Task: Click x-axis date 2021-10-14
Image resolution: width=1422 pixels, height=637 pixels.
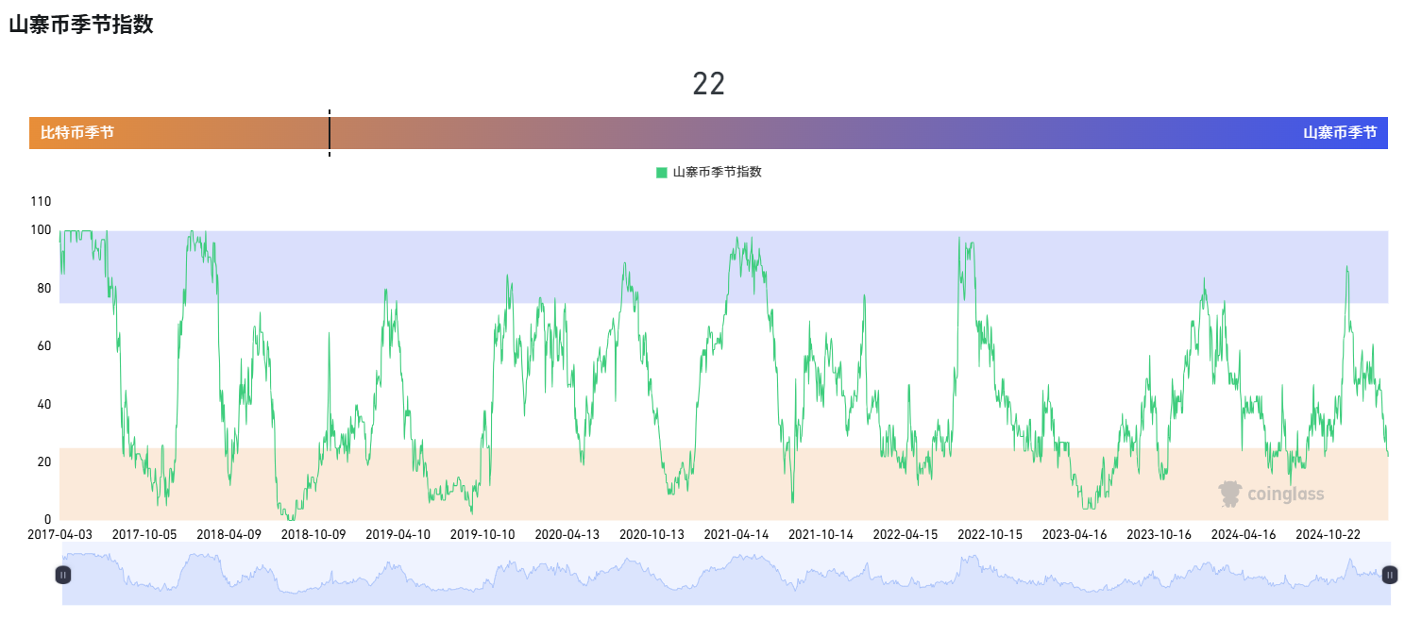Action: 821,534
